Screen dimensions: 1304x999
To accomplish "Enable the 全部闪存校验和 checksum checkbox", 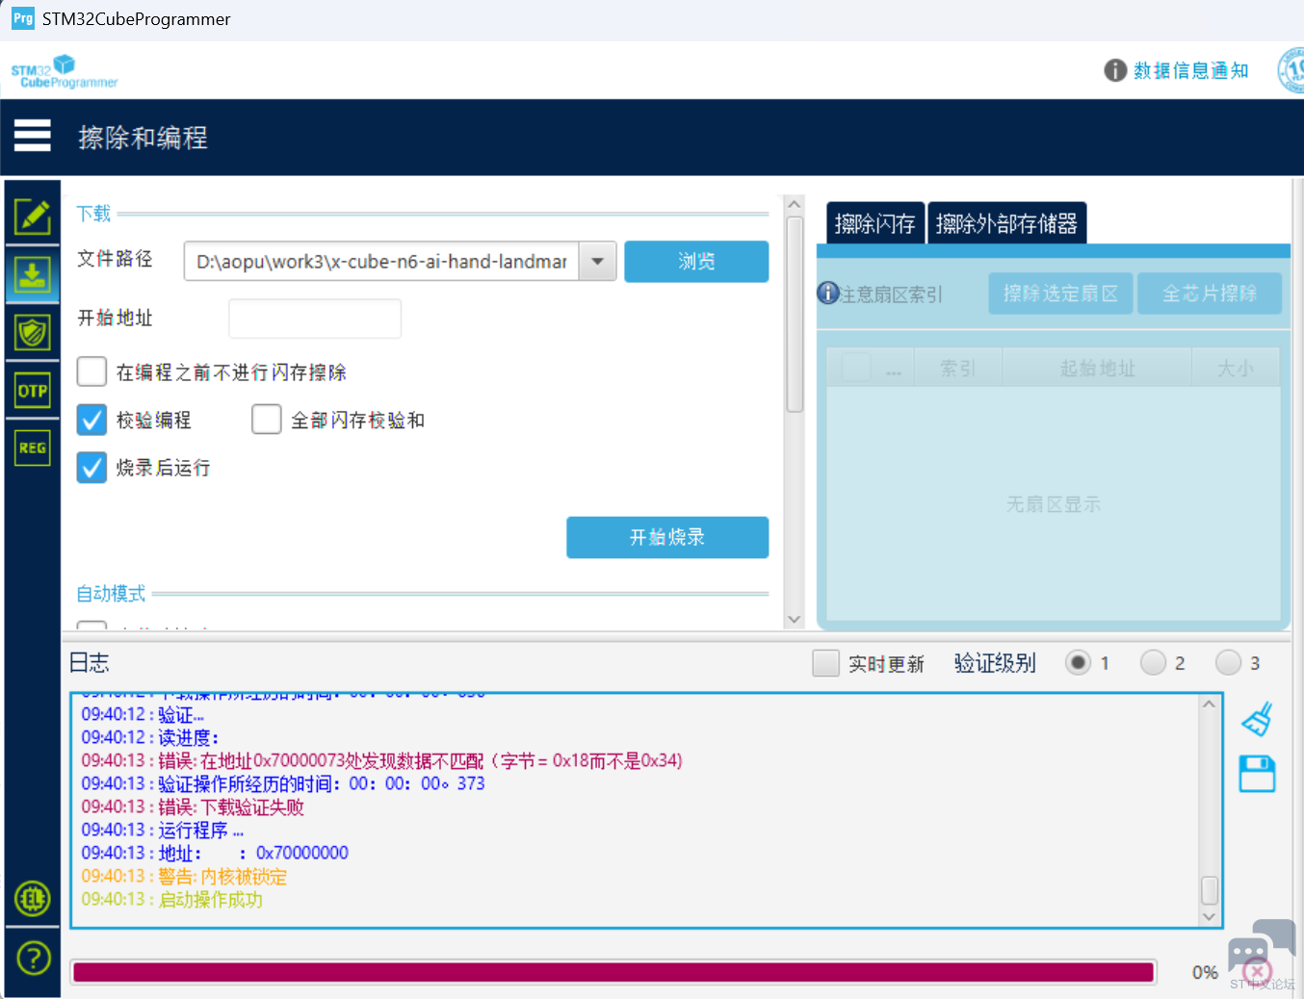I will [266, 420].
